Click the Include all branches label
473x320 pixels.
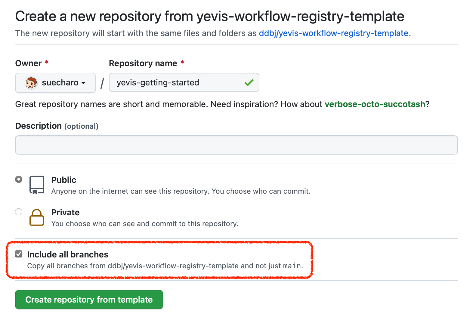(68, 254)
